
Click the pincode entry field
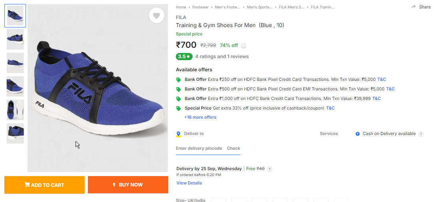(199, 149)
